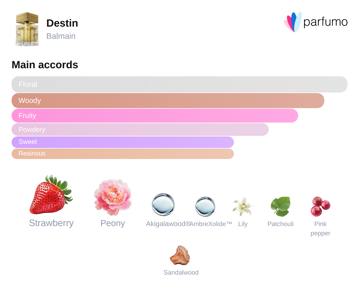Select the Akigalawood droplet icon
The width and height of the screenshot is (359, 296).
click(x=163, y=205)
